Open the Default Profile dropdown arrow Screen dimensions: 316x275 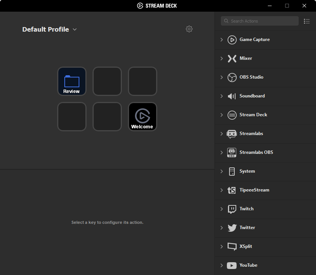pyautogui.click(x=74, y=29)
